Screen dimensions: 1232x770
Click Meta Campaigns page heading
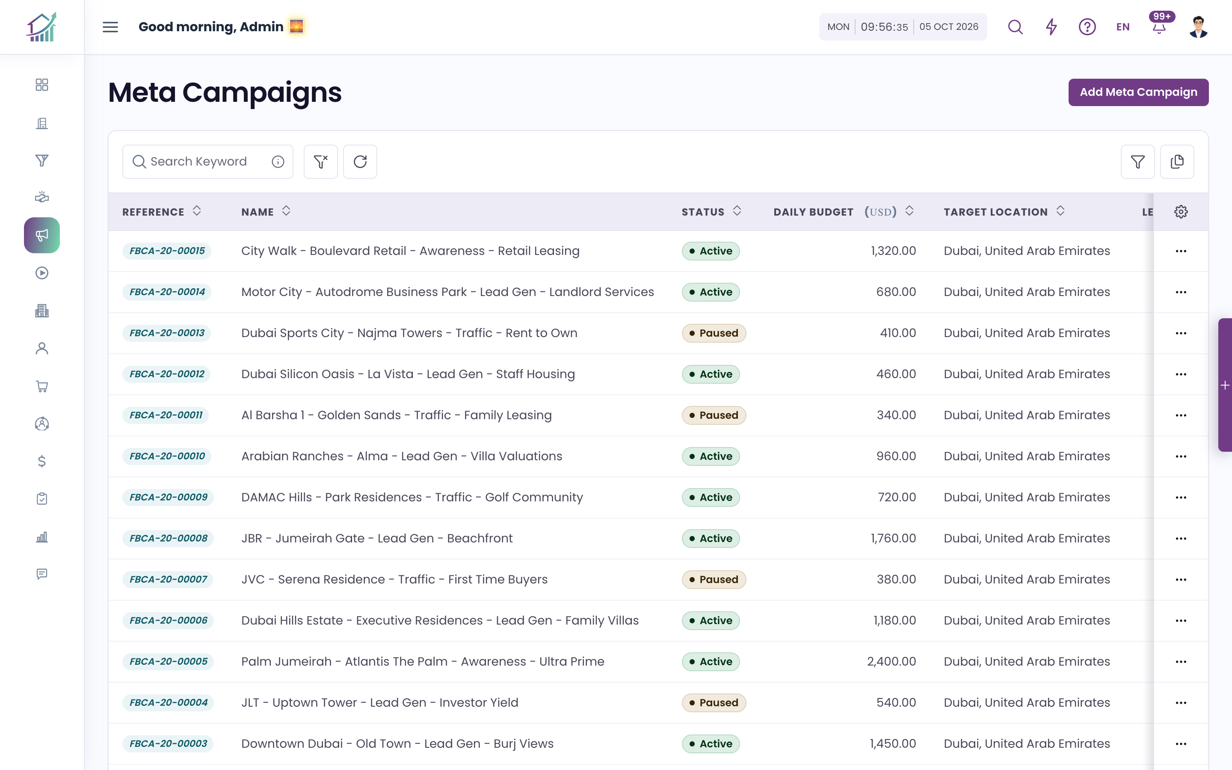click(225, 93)
